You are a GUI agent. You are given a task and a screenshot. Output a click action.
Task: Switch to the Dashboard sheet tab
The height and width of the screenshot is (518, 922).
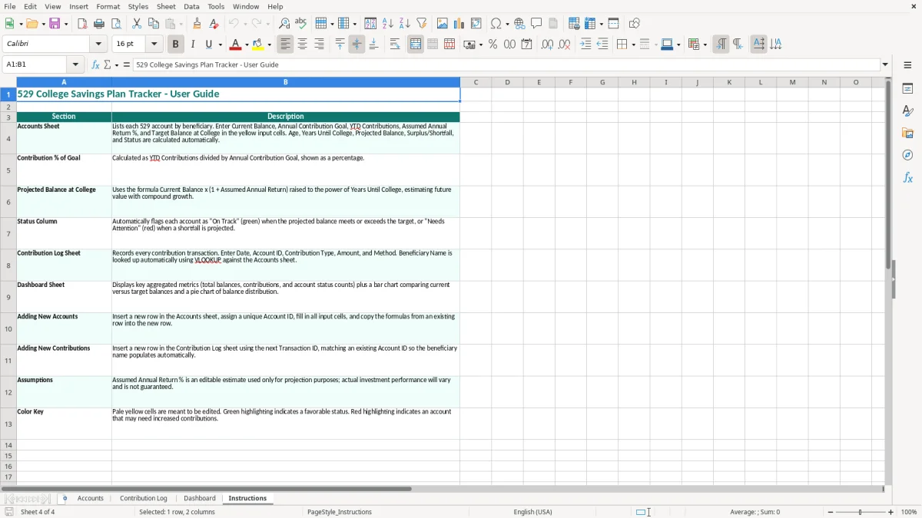point(200,498)
